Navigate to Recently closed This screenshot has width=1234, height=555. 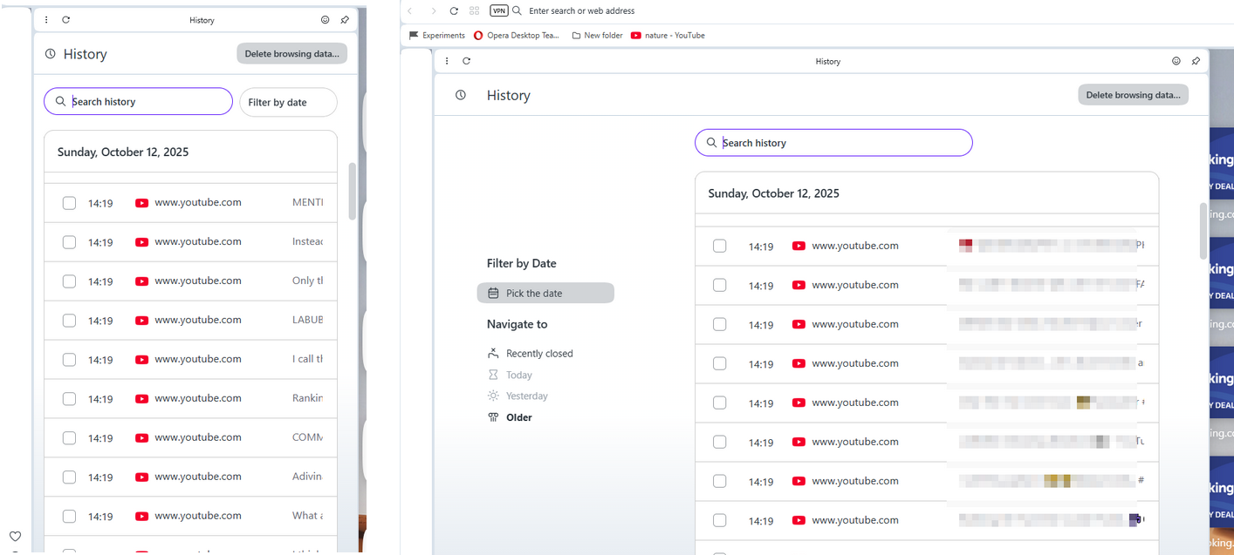coord(538,354)
